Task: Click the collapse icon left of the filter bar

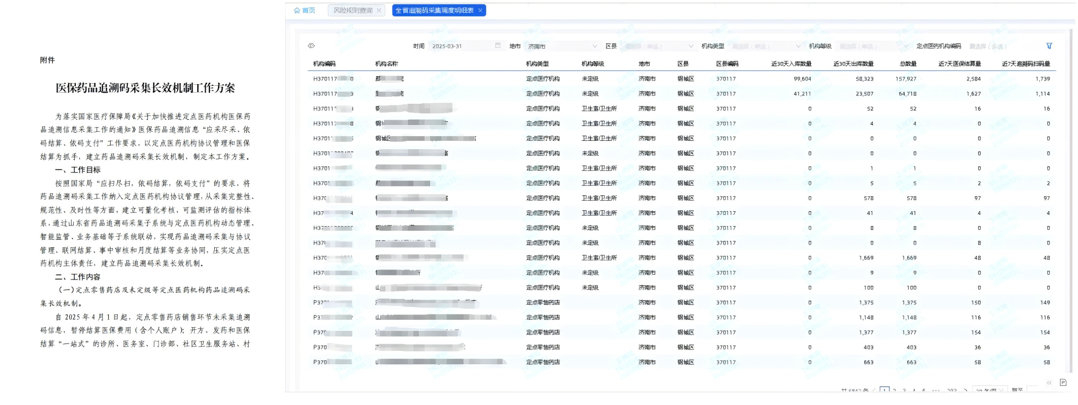Action: [x=311, y=46]
